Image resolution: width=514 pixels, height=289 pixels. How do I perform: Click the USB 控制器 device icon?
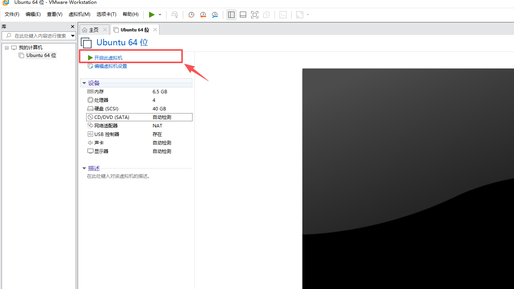coord(90,134)
